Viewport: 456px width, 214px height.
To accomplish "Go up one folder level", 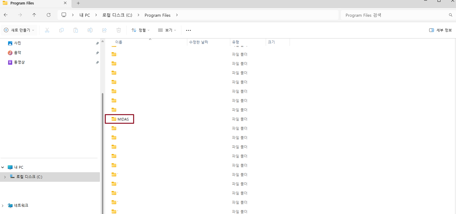I will pos(34,15).
